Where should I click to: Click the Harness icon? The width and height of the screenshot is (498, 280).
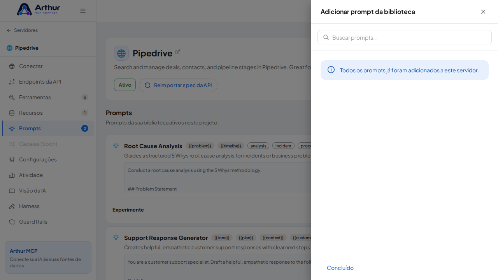12,206
